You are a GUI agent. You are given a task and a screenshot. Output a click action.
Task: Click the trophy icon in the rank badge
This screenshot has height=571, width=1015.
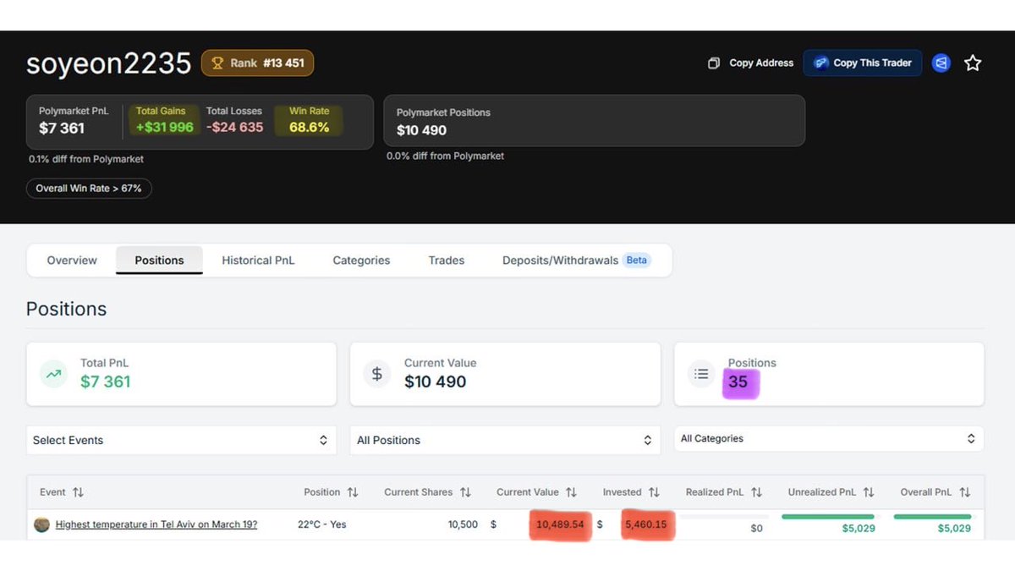217,63
